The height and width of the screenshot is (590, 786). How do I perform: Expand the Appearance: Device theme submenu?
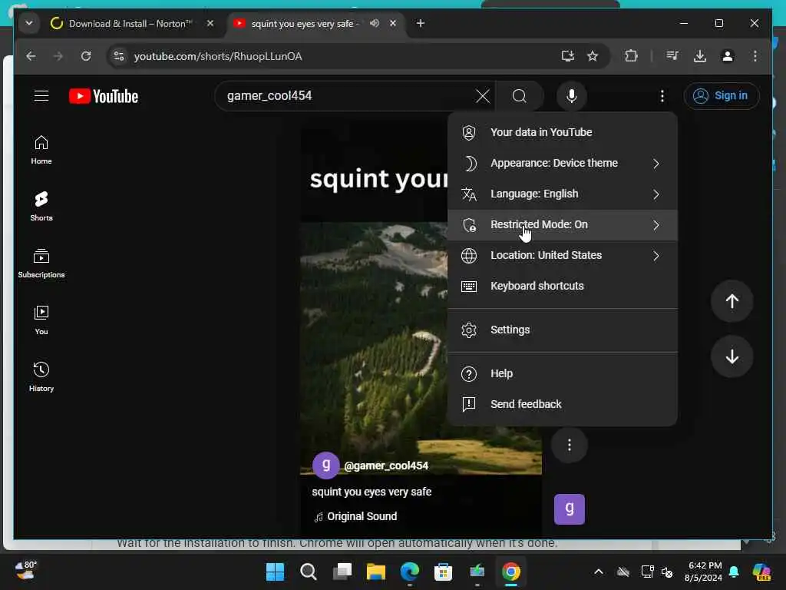(563, 163)
